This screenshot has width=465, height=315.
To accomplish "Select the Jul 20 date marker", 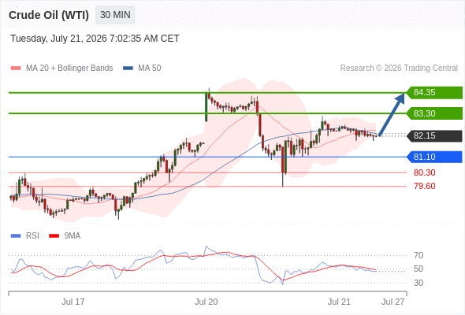I will [206, 302].
